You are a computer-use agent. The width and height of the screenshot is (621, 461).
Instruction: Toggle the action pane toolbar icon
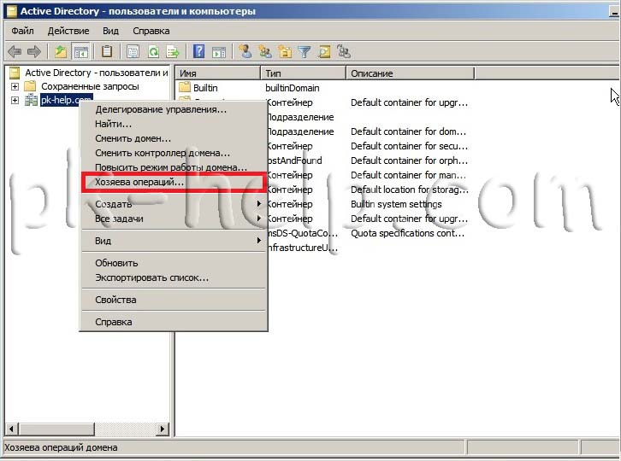click(219, 52)
